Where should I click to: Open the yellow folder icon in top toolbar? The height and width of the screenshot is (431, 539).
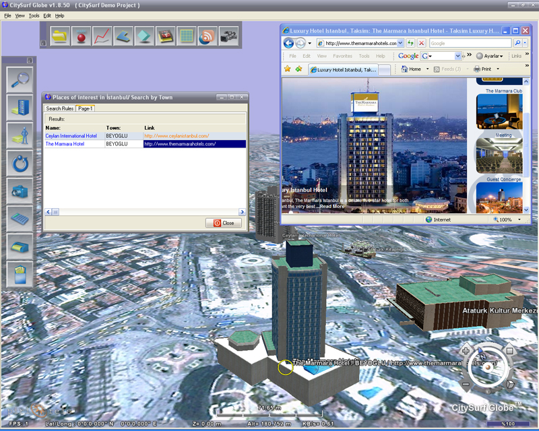click(60, 36)
